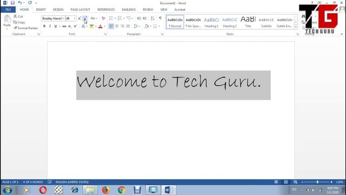346x195 pixels.
Task: Align text right
Action: 122,27
